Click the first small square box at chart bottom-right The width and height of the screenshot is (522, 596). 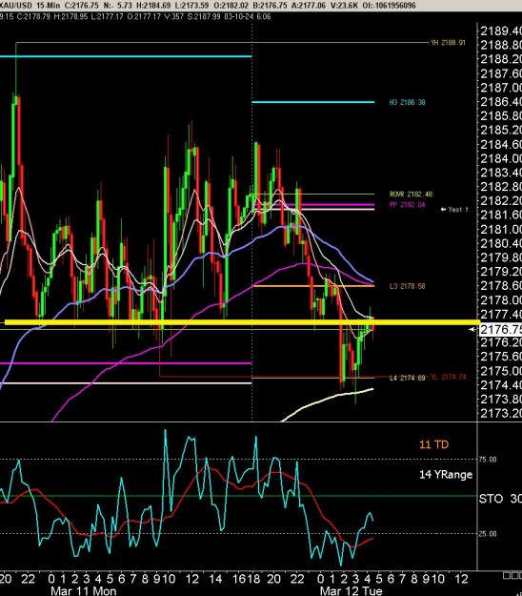point(506,575)
